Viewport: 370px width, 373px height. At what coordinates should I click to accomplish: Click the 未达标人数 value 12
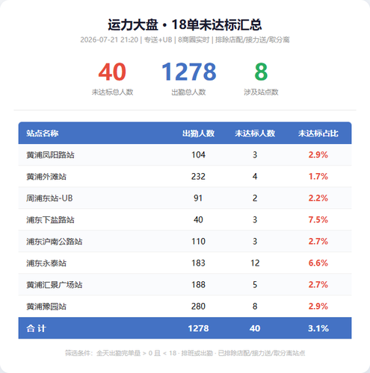[x=255, y=263]
